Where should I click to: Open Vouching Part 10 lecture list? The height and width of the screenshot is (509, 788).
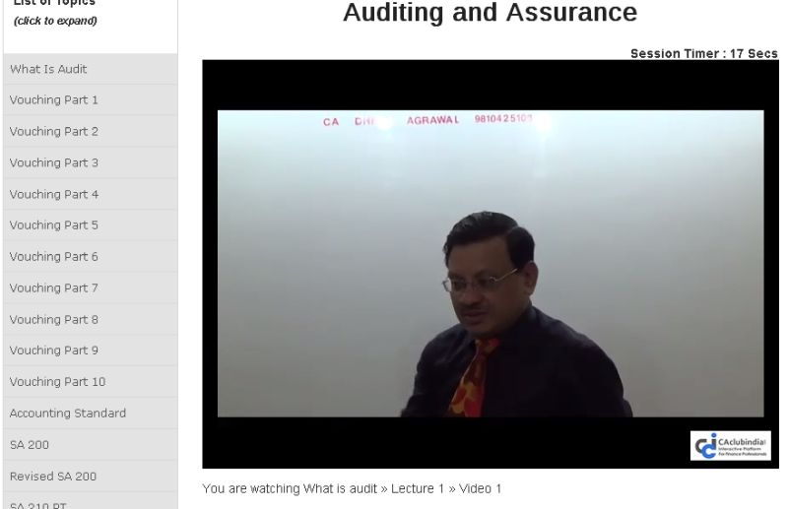[x=91, y=382]
